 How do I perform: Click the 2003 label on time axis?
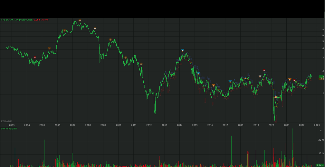click(12, 125)
